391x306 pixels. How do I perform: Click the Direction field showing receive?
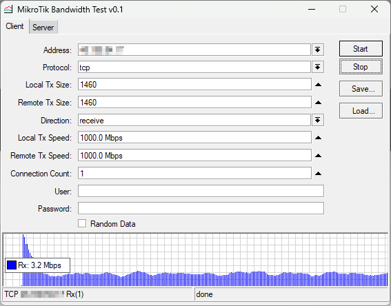click(194, 121)
